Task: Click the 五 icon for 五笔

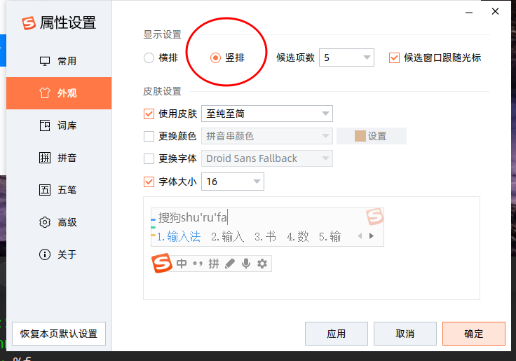Action: click(x=45, y=190)
